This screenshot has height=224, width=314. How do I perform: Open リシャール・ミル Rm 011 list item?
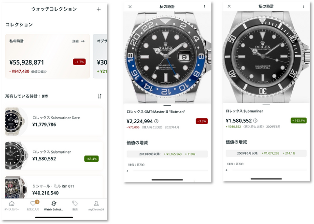[x=54, y=187]
